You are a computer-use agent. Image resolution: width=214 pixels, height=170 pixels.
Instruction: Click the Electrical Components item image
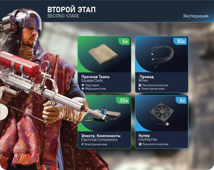pos(103,114)
